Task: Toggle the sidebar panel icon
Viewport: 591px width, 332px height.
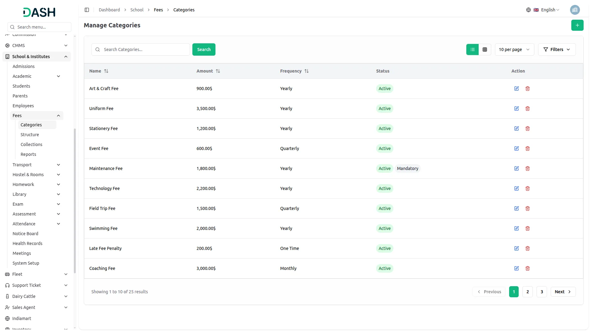Action: click(87, 10)
